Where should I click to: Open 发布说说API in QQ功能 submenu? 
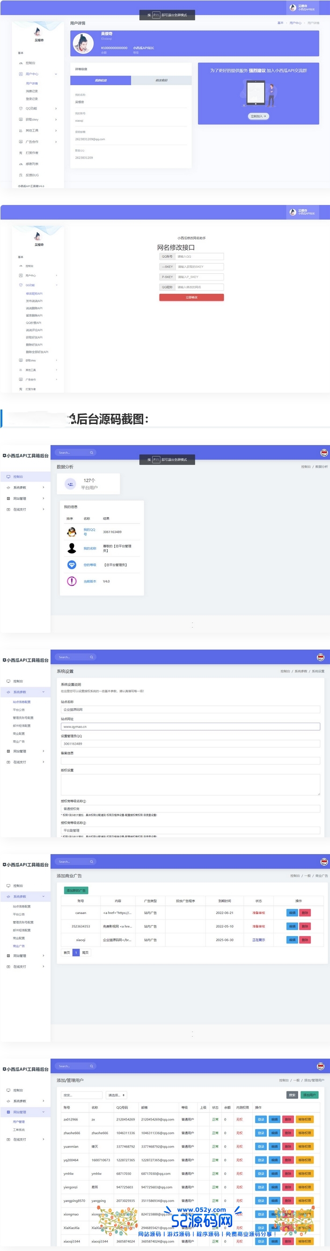click(34, 301)
